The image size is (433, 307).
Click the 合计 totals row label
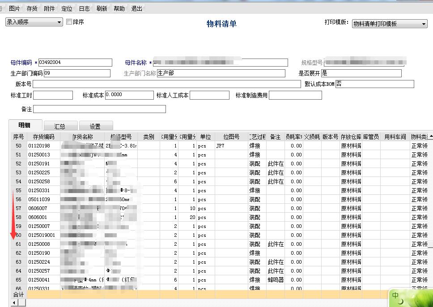point(19,294)
